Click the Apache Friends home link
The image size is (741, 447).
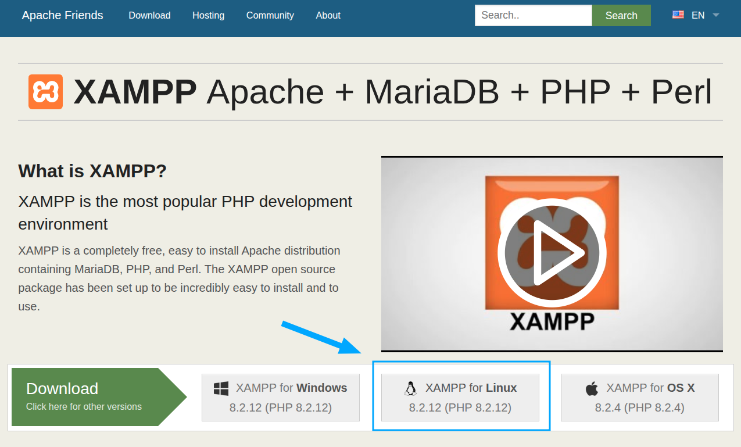62,15
